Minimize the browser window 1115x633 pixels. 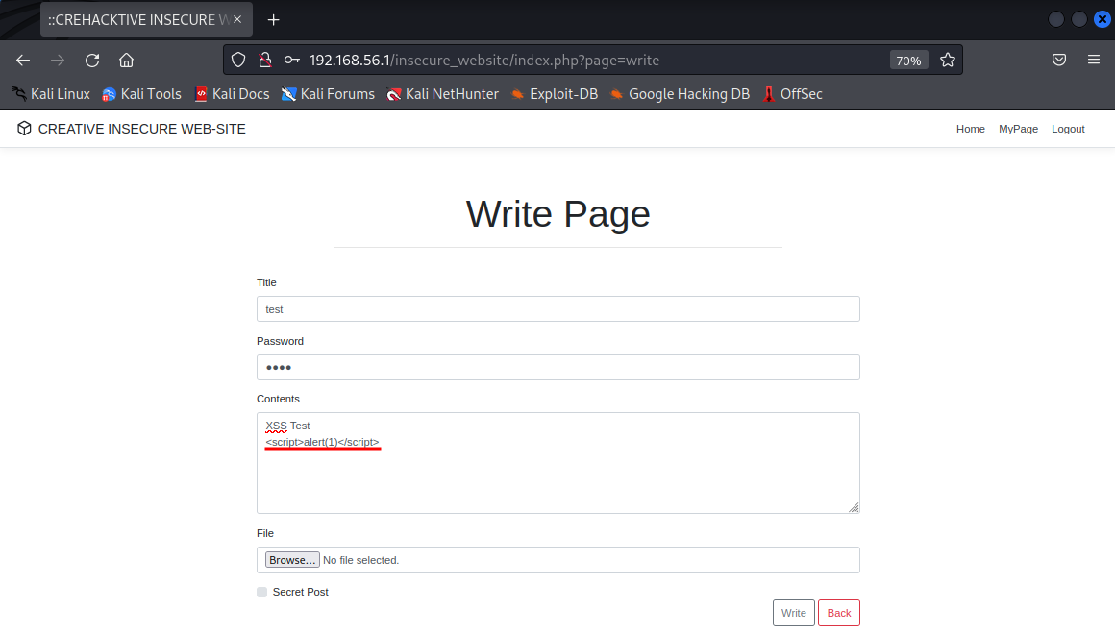click(x=1056, y=20)
